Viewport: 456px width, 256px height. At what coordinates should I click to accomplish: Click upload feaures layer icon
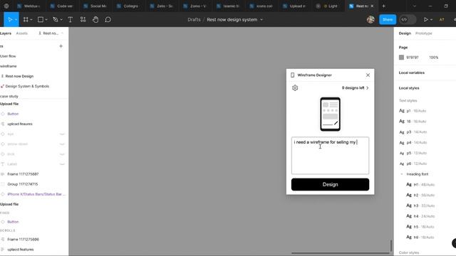3,124
